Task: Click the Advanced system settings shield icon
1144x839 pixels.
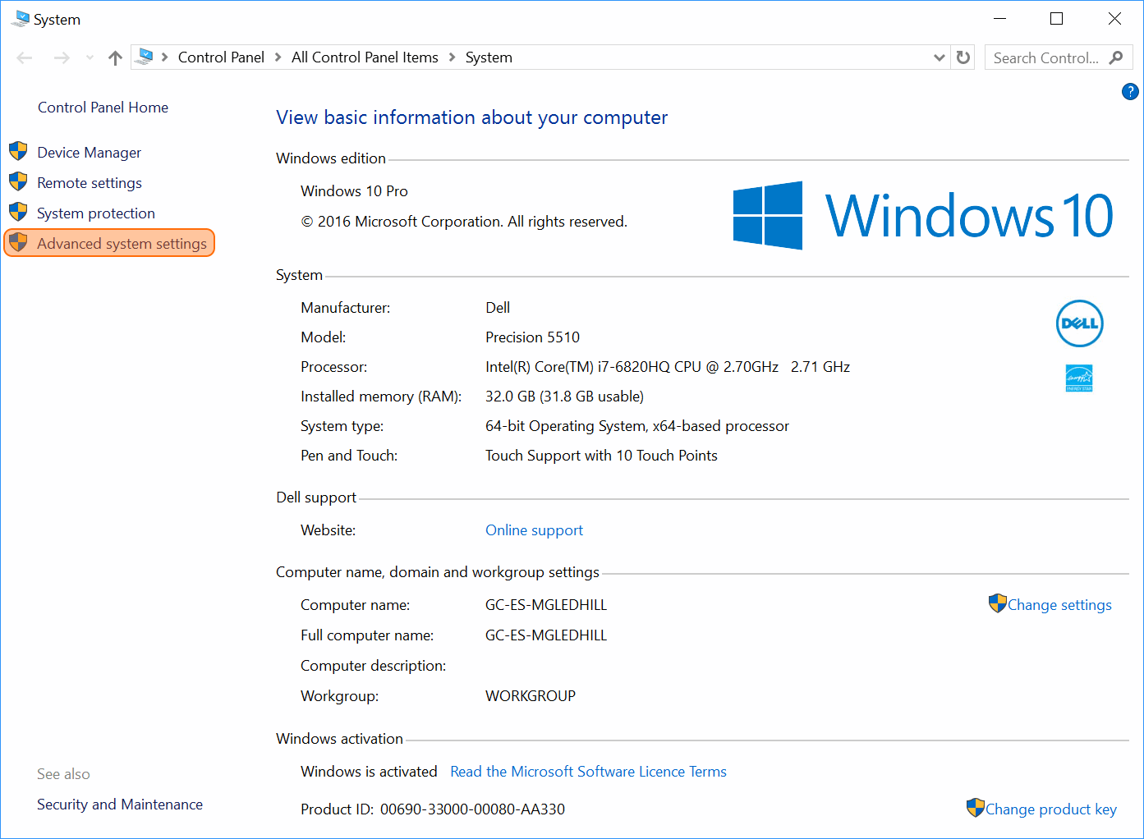Action: (x=18, y=242)
